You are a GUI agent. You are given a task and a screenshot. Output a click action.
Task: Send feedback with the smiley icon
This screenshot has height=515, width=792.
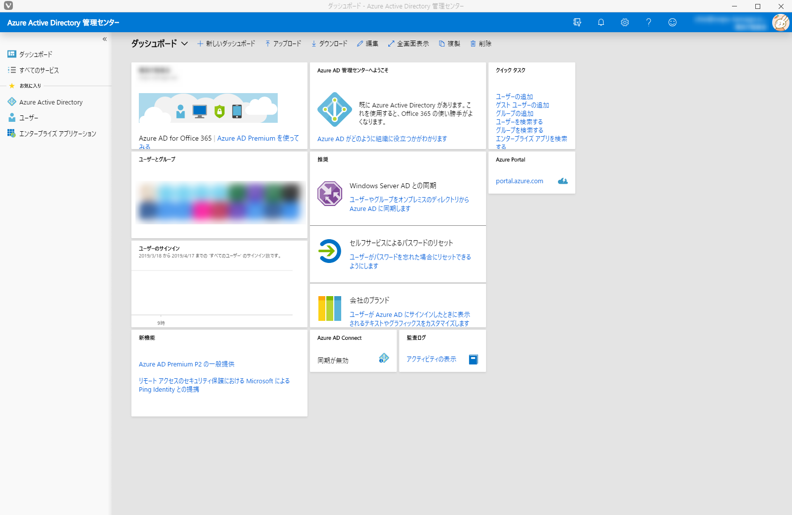672,22
